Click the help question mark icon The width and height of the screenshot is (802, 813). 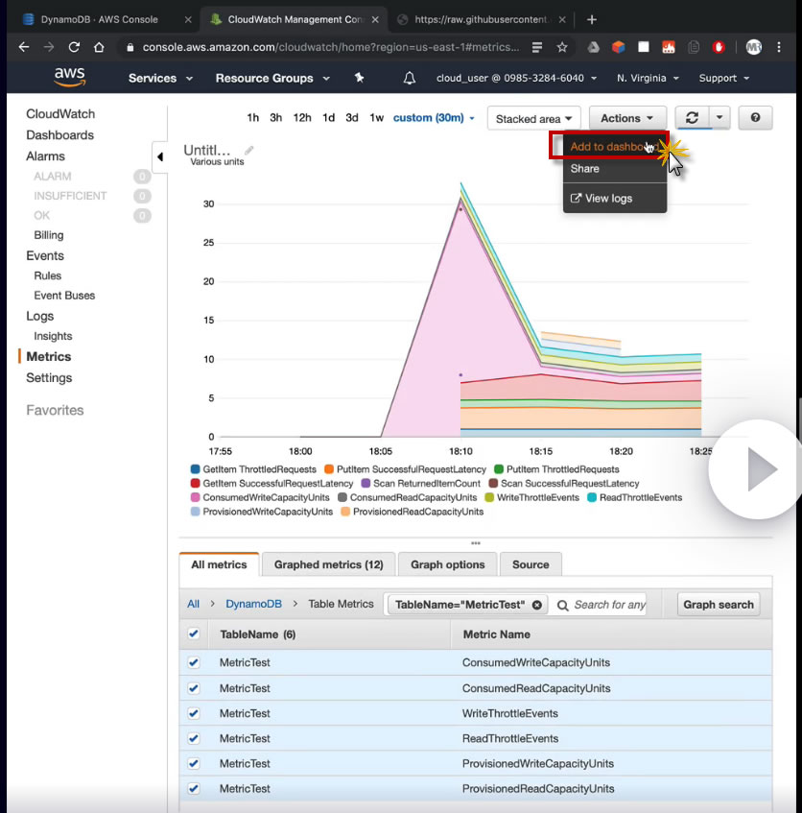pos(756,117)
